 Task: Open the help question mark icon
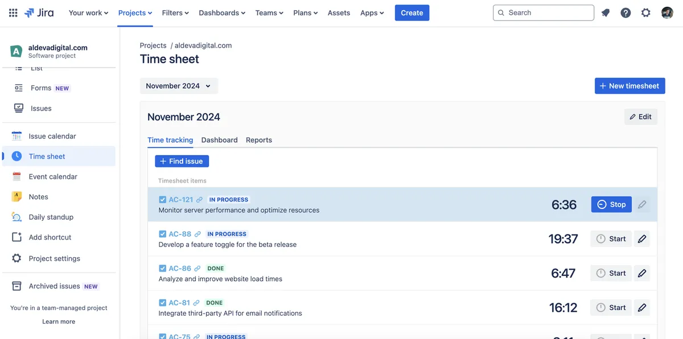pyautogui.click(x=626, y=12)
